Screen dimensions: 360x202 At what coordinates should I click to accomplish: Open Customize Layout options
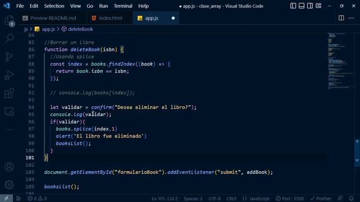point(318,6)
